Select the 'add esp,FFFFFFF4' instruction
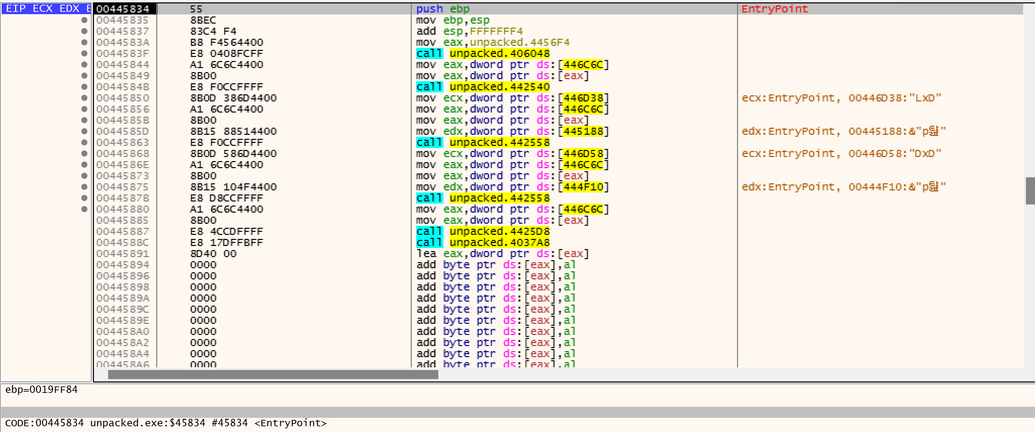Image resolution: width=1035 pixels, height=432 pixels. 470,31
